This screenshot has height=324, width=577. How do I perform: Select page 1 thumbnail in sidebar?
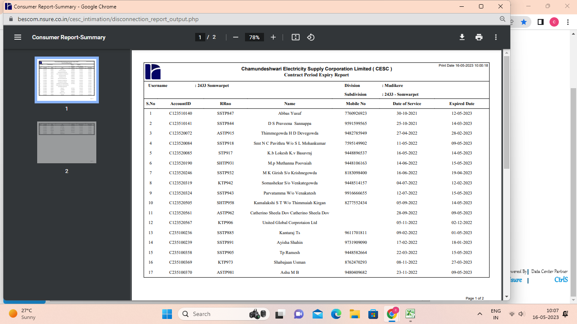pos(67,80)
